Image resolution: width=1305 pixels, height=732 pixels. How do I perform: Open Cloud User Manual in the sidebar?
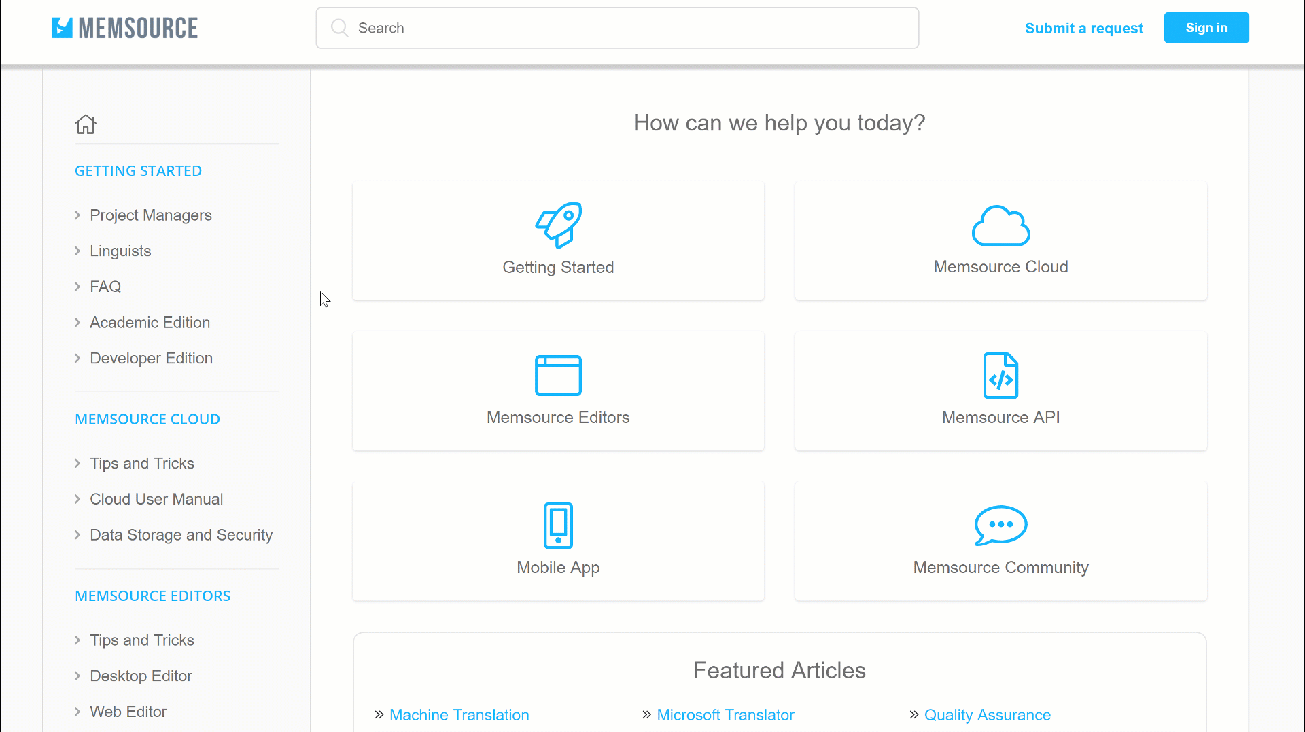coord(156,499)
